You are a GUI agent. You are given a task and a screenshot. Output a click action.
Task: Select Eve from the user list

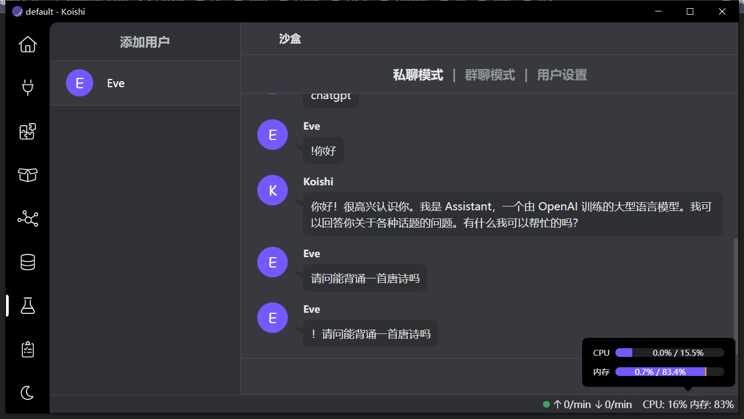tap(116, 83)
